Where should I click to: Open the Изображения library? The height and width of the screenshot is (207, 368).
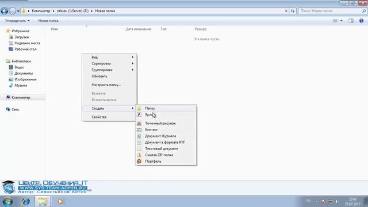click(25, 79)
